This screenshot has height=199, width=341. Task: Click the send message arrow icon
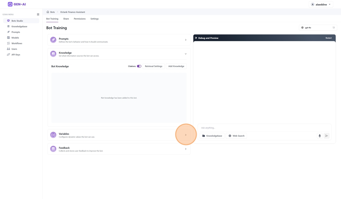tap(326, 136)
